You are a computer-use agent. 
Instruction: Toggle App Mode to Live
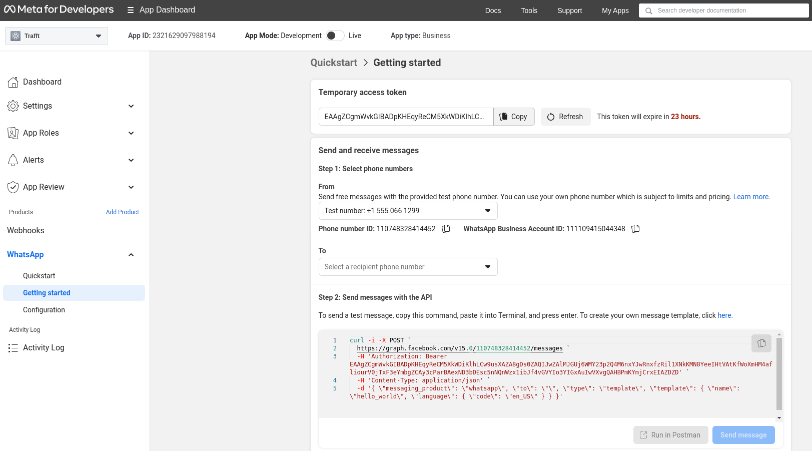tap(335, 36)
